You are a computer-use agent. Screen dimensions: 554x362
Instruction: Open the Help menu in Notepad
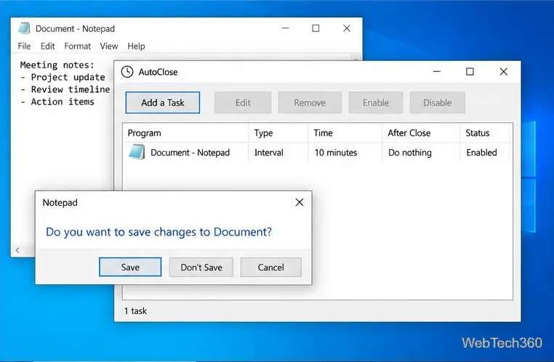tap(136, 47)
